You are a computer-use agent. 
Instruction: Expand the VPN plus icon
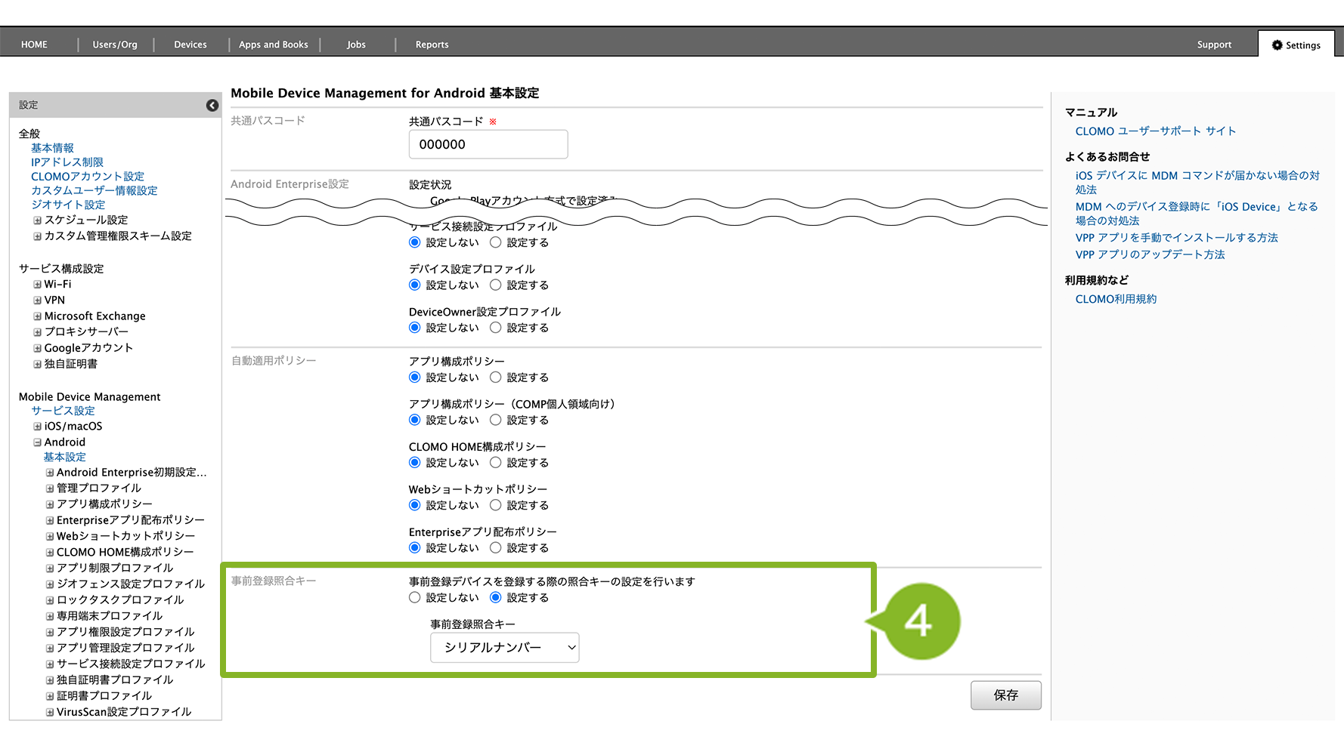pyautogui.click(x=37, y=300)
